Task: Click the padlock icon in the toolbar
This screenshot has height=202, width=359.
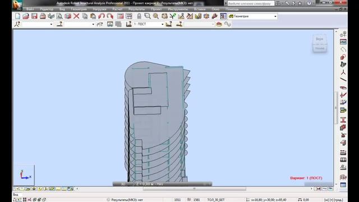Action: 139,16
